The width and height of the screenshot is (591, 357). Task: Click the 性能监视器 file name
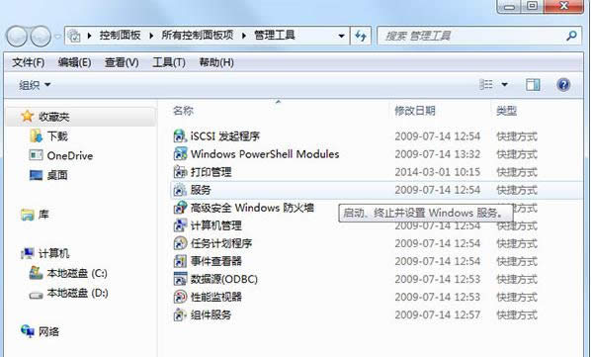(x=216, y=297)
